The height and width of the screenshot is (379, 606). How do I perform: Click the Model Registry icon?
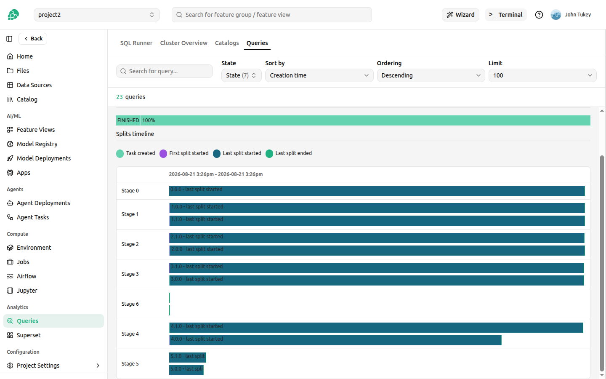pos(10,144)
